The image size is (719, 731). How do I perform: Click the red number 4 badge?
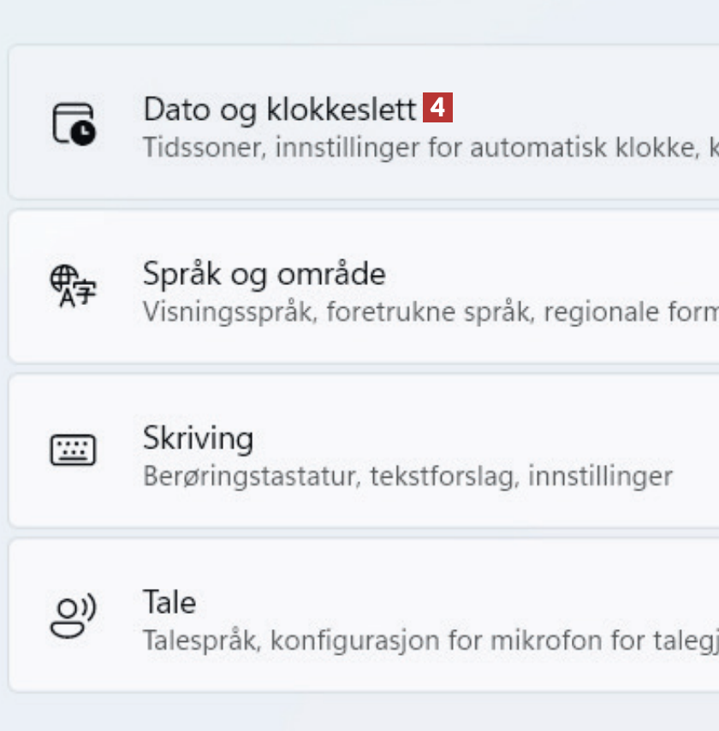(437, 109)
